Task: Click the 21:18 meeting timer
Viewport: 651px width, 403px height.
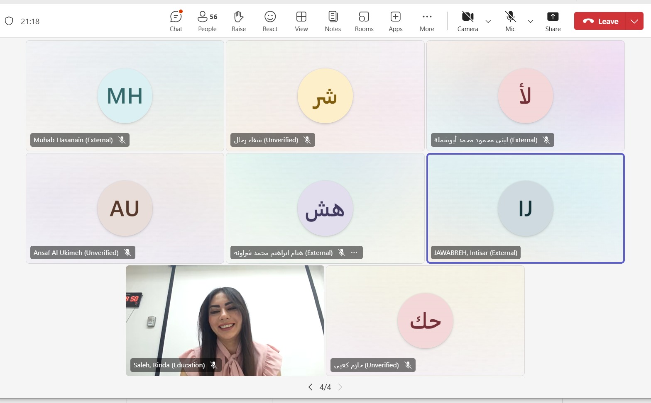Action: coord(30,21)
